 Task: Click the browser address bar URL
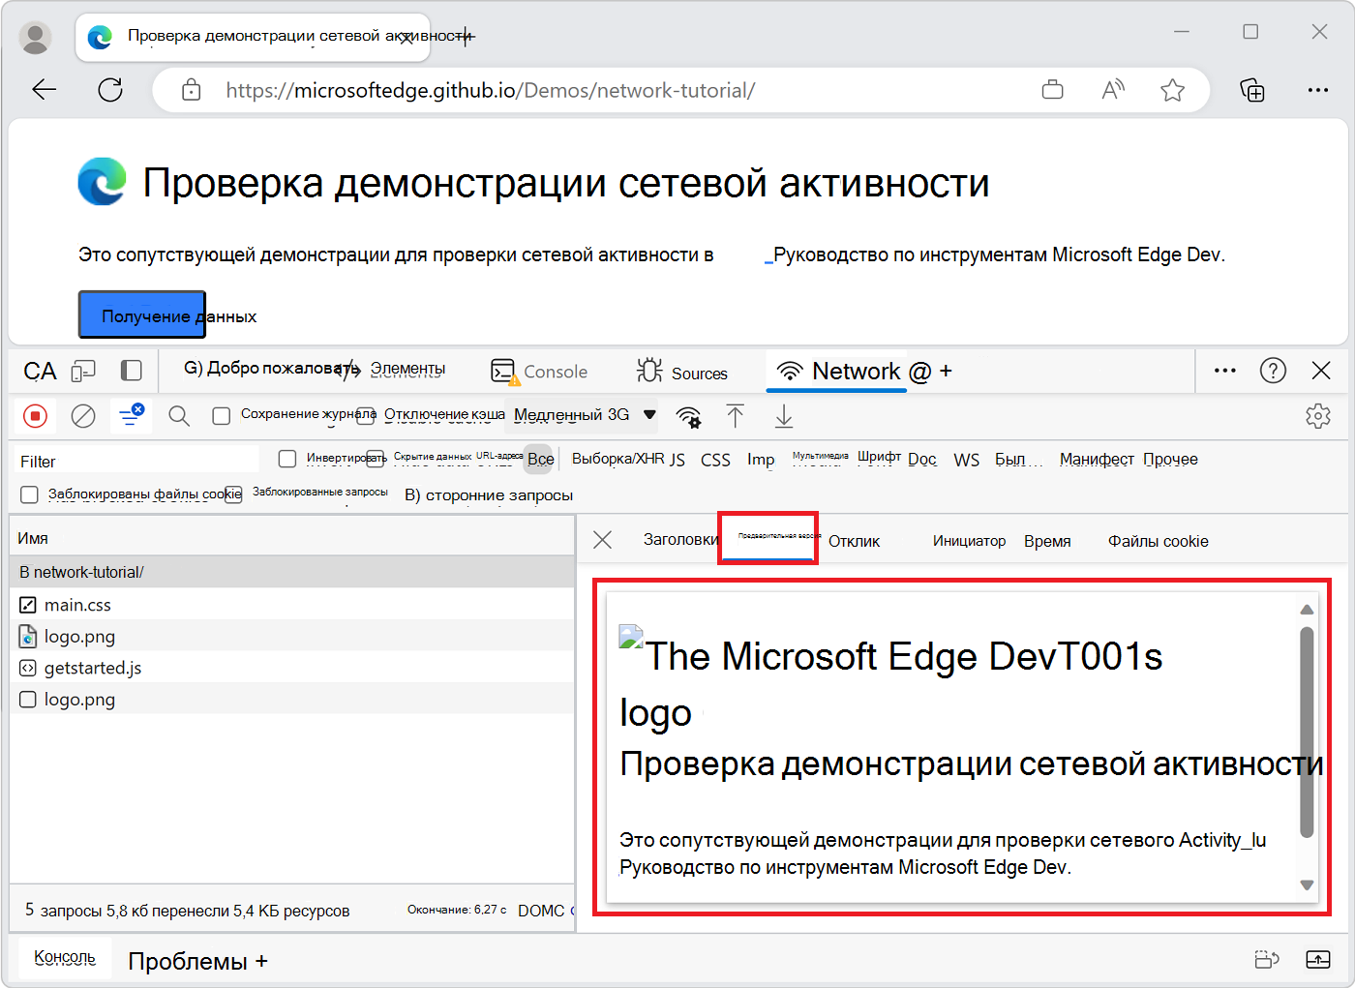490,91
